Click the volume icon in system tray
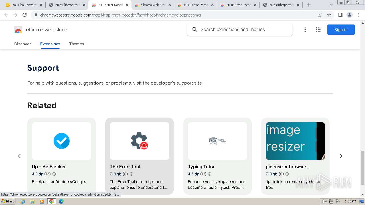This screenshot has height=205, width=365. click(x=324, y=201)
